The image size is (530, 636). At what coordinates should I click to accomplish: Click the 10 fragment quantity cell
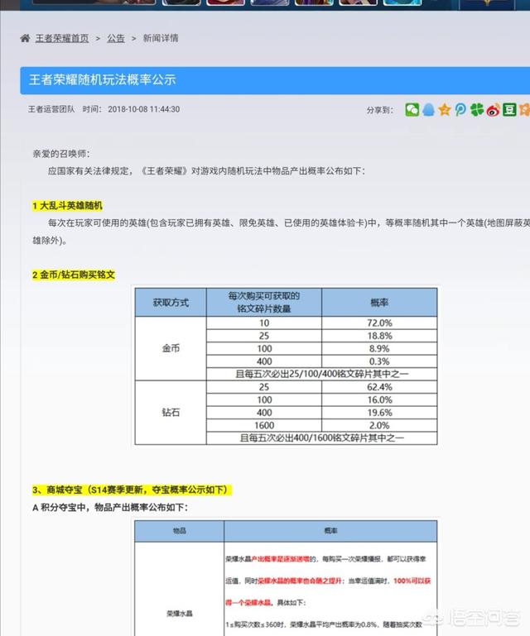pos(264,323)
